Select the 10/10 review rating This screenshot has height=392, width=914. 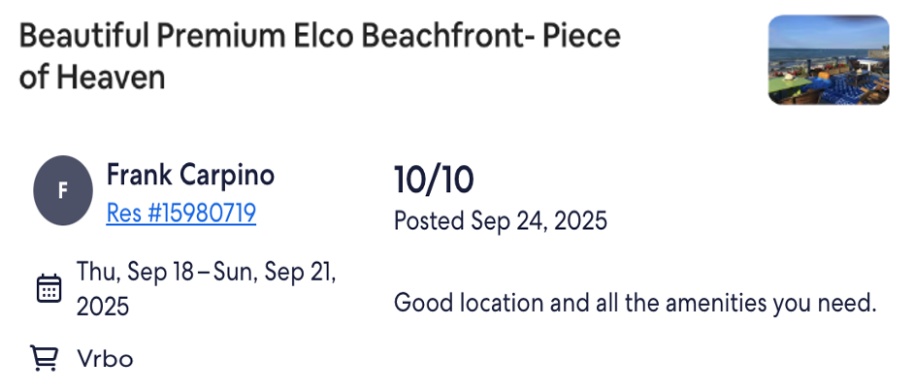(x=434, y=180)
